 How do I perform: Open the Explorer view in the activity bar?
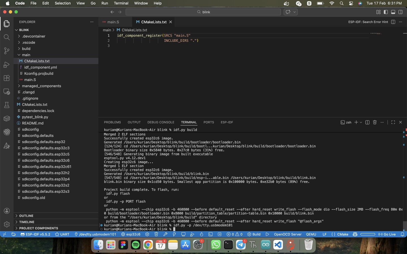(7, 24)
